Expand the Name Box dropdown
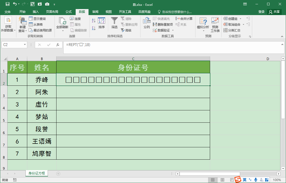The height and width of the screenshot is (183, 286). (x=25, y=45)
